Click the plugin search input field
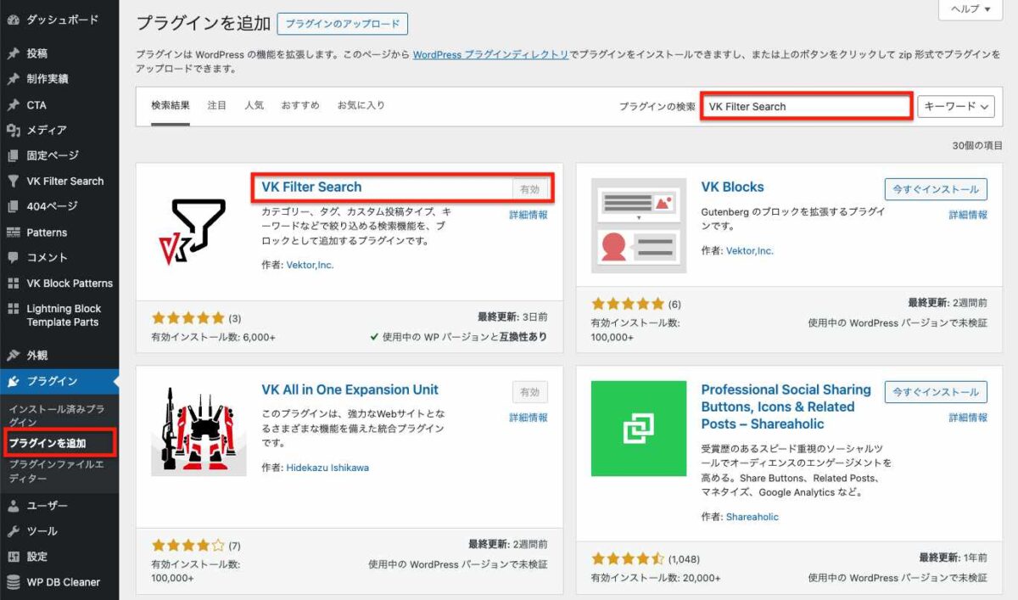The image size is (1018, 600). coord(806,106)
